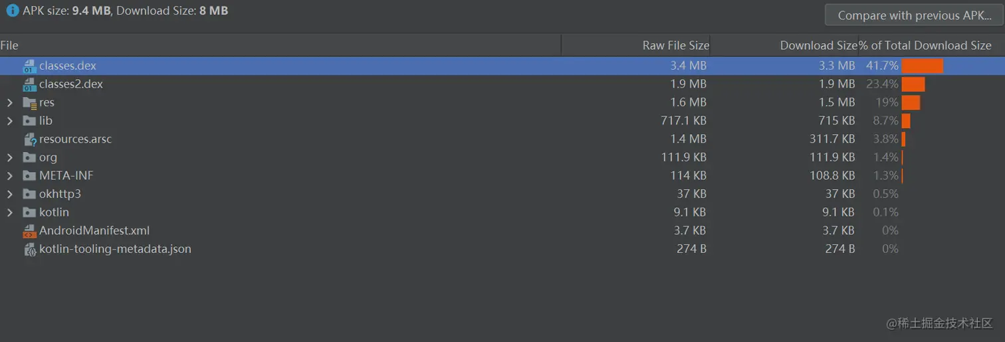Click the lib folder icon
The height and width of the screenshot is (342, 1005).
click(29, 121)
